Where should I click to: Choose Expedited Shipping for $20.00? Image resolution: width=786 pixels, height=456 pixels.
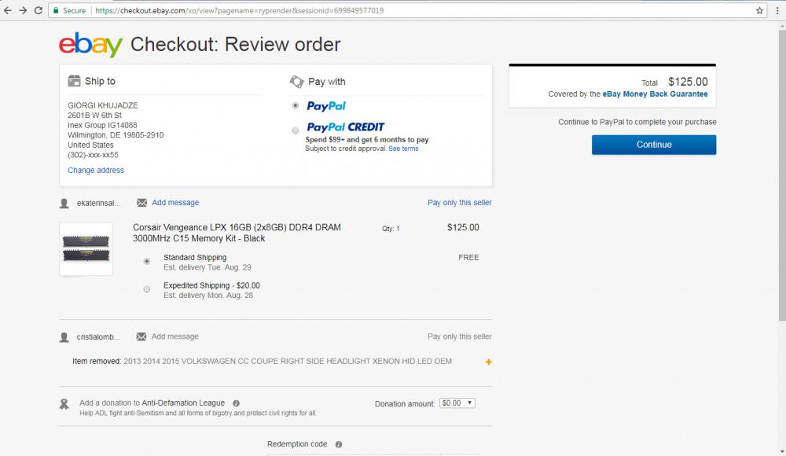[147, 289]
